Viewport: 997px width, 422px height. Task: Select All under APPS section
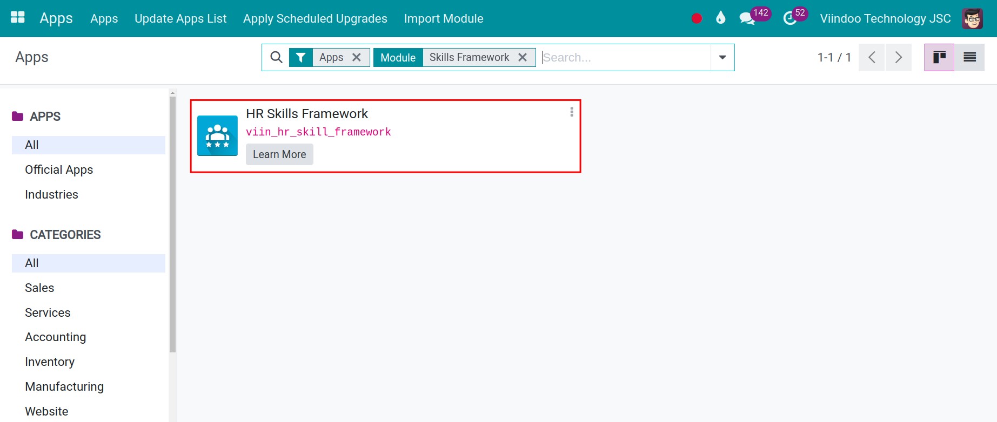point(89,145)
